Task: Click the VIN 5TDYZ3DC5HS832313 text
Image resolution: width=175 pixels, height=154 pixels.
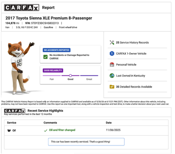Action: click(x=42, y=23)
